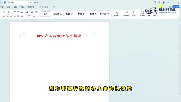This screenshot has width=181, height=102.
Task: Expand the borders dropdown arrow
Action: coord(36,16)
